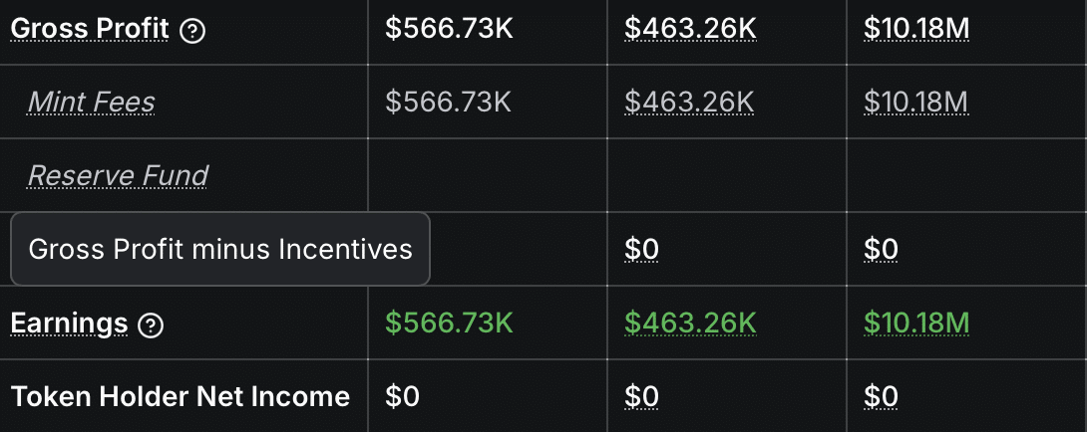Click non-underlined $0 in Token Holder row
Screen dimensions: 1087x432
[x=402, y=397]
